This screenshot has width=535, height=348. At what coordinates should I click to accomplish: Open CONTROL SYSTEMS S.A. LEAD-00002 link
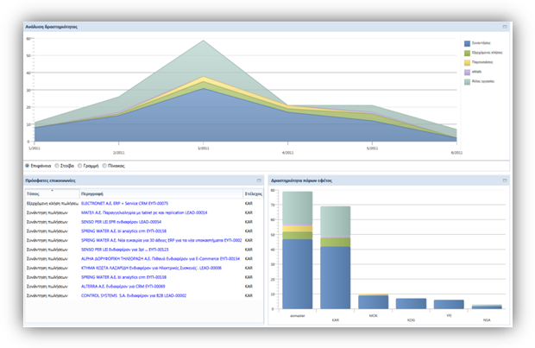point(134,295)
